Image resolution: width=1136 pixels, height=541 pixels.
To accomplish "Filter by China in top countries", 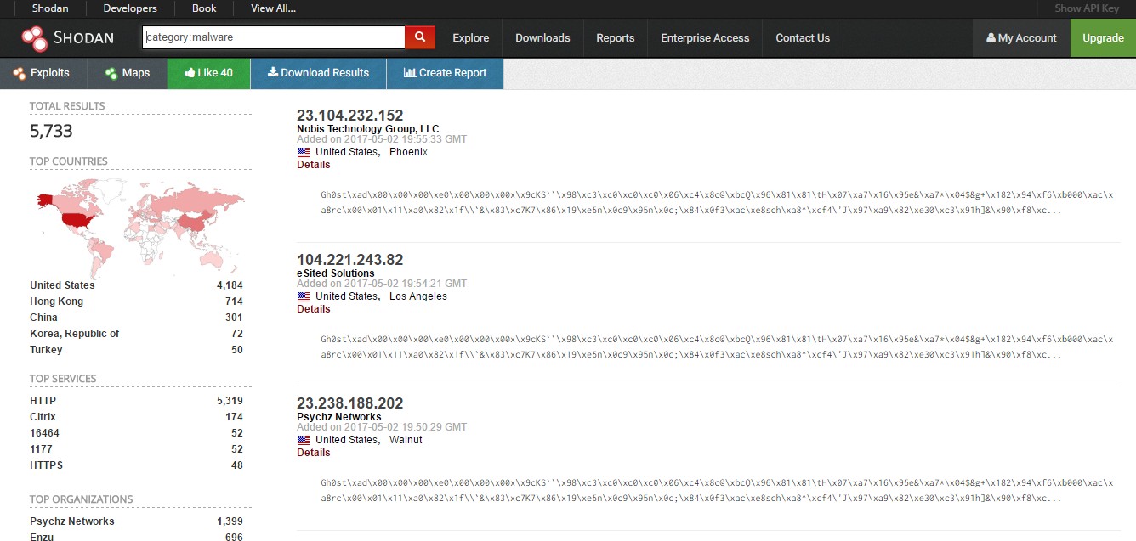I will click(44, 318).
